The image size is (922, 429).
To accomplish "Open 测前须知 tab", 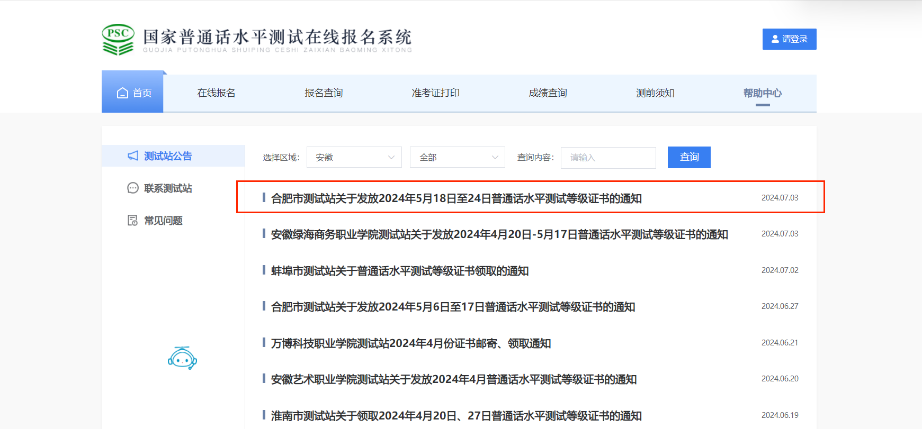I will click(x=655, y=93).
